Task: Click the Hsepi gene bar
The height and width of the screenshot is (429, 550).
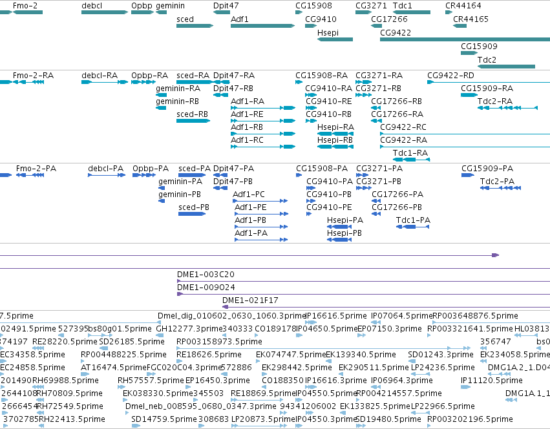Action: point(335,39)
